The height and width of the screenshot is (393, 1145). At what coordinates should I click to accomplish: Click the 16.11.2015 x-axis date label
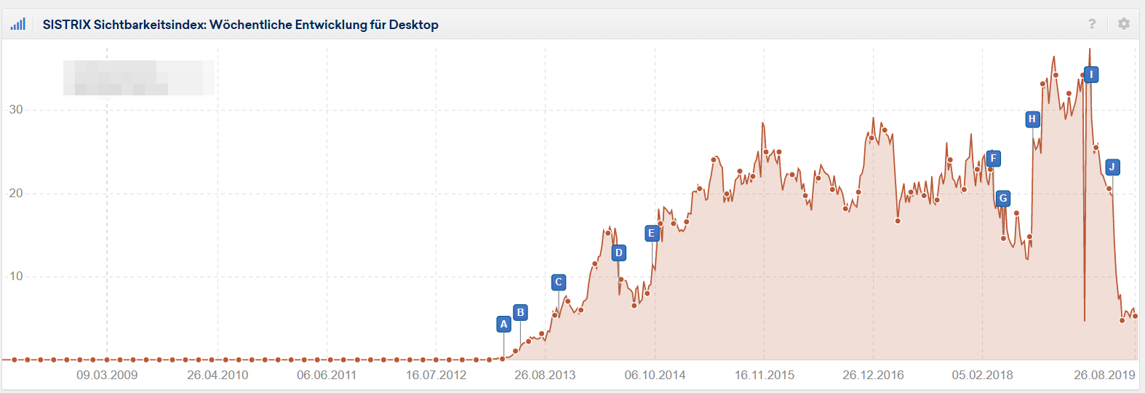point(764,376)
